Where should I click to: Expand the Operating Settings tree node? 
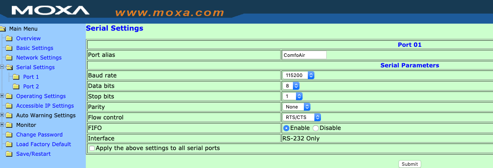pos(2,96)
